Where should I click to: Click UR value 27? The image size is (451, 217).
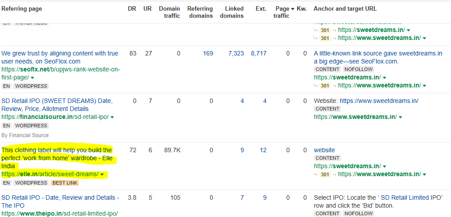(149, 53)
